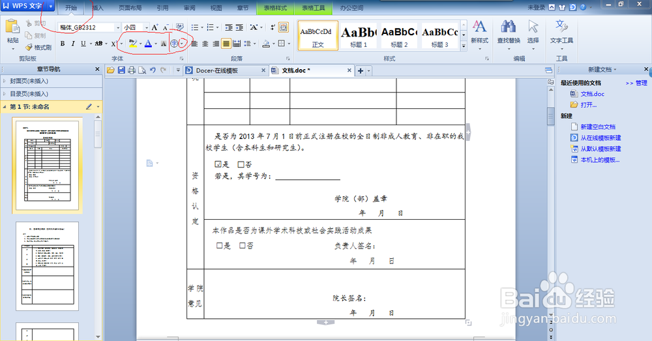
Task: Click the distributed alignment icon
Action: [237, 44]
